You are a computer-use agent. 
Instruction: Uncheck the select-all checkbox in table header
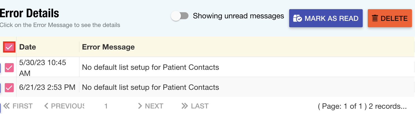[x=9, y=47]
